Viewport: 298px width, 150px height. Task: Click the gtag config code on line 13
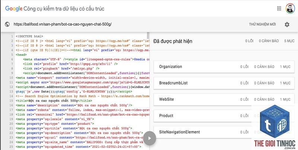pos(74,91)
